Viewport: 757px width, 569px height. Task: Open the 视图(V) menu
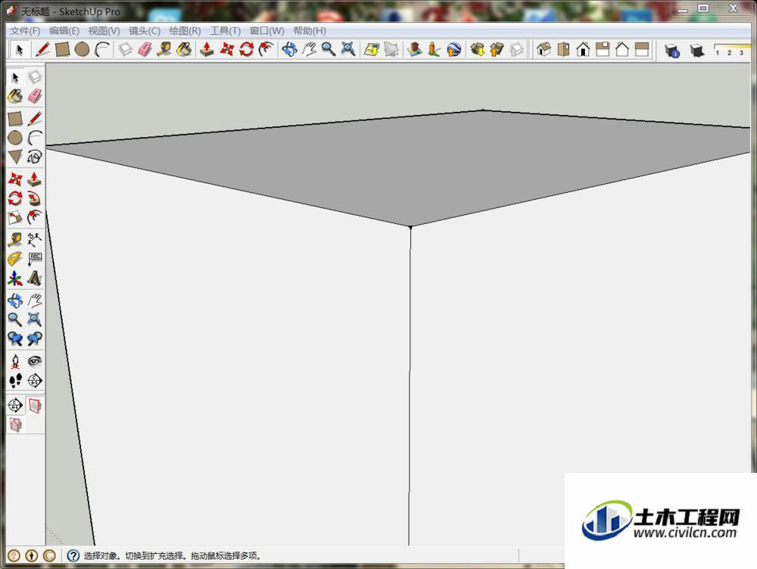tap(104, 31)
